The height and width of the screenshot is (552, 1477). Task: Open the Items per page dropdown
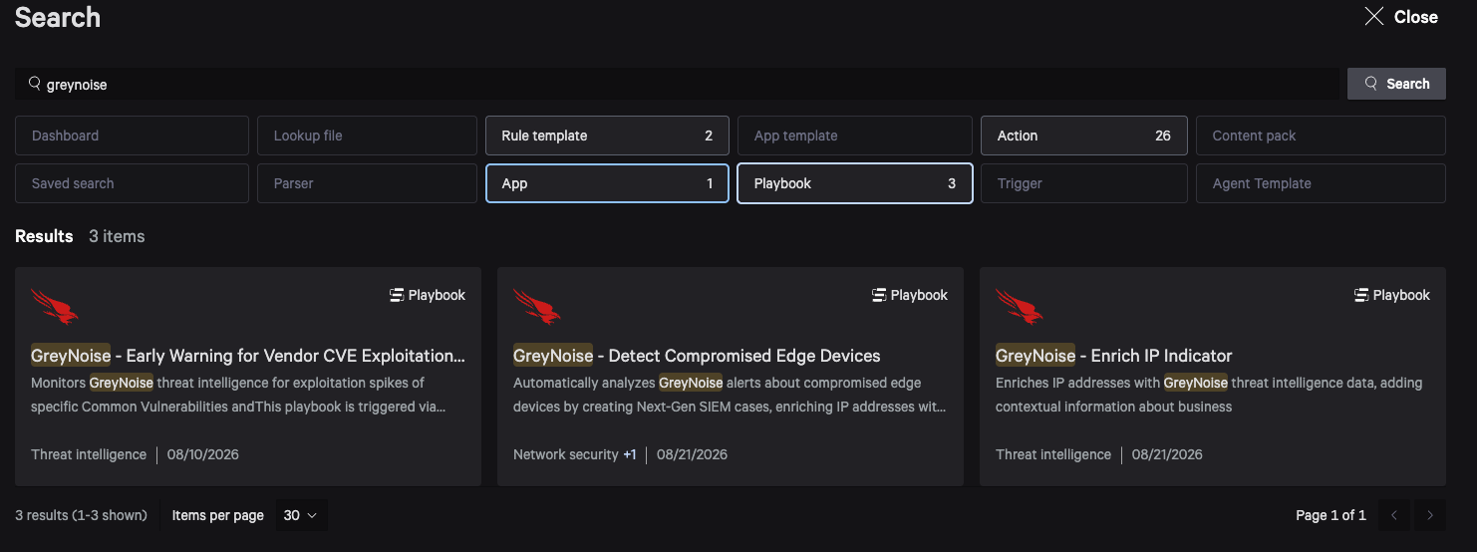pyautogui.click(x=301, y=515)
